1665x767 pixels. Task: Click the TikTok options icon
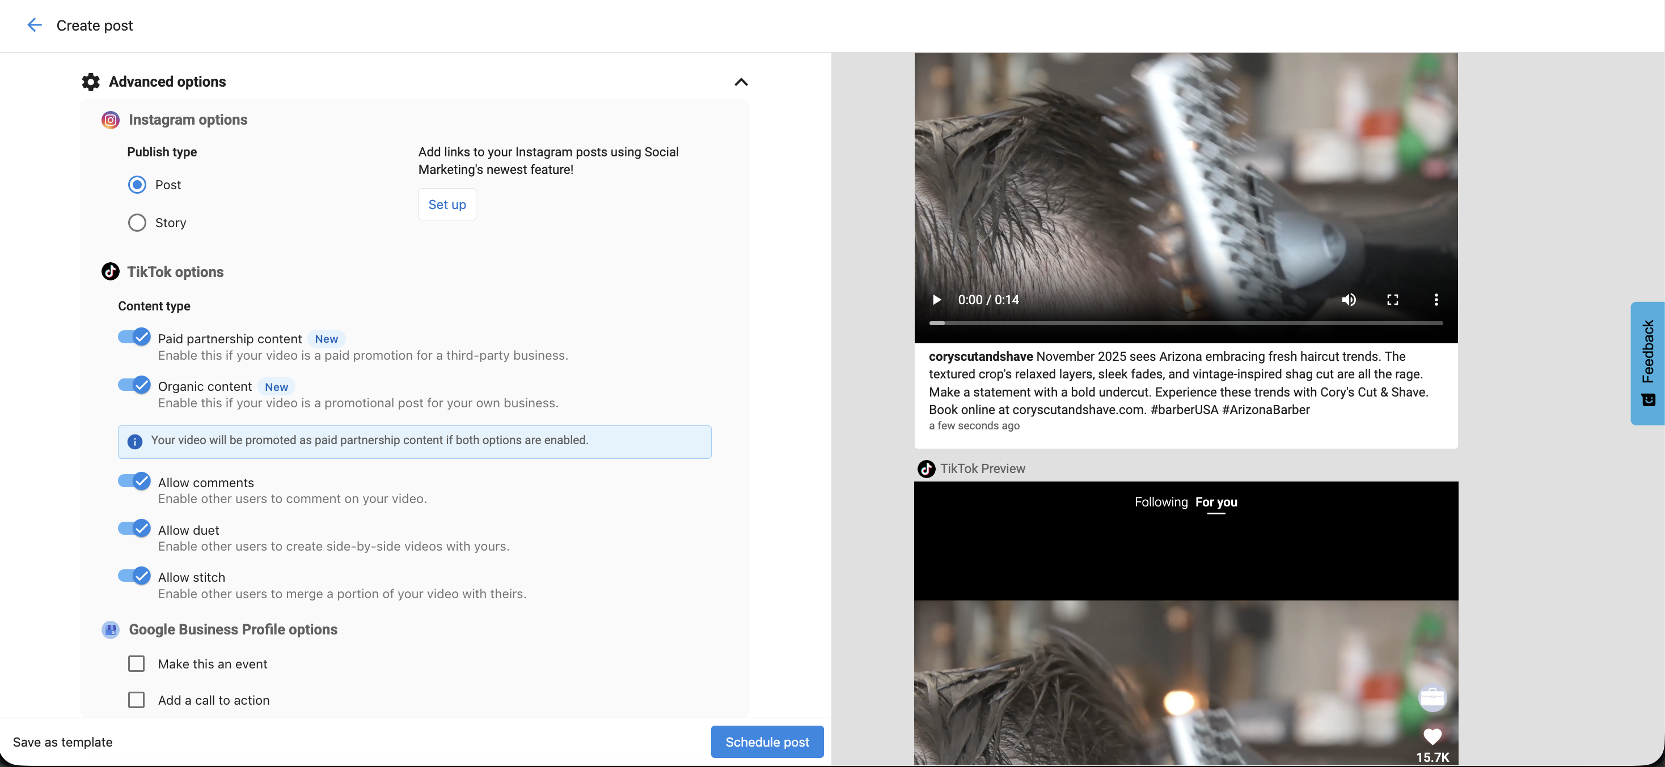point(110,272)
